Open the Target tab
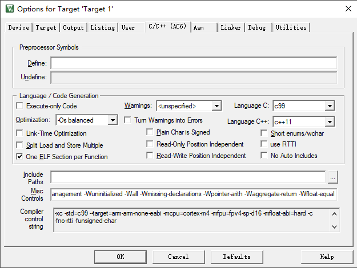The height and width of the screenshot is (268, 357). click(46, 27)
